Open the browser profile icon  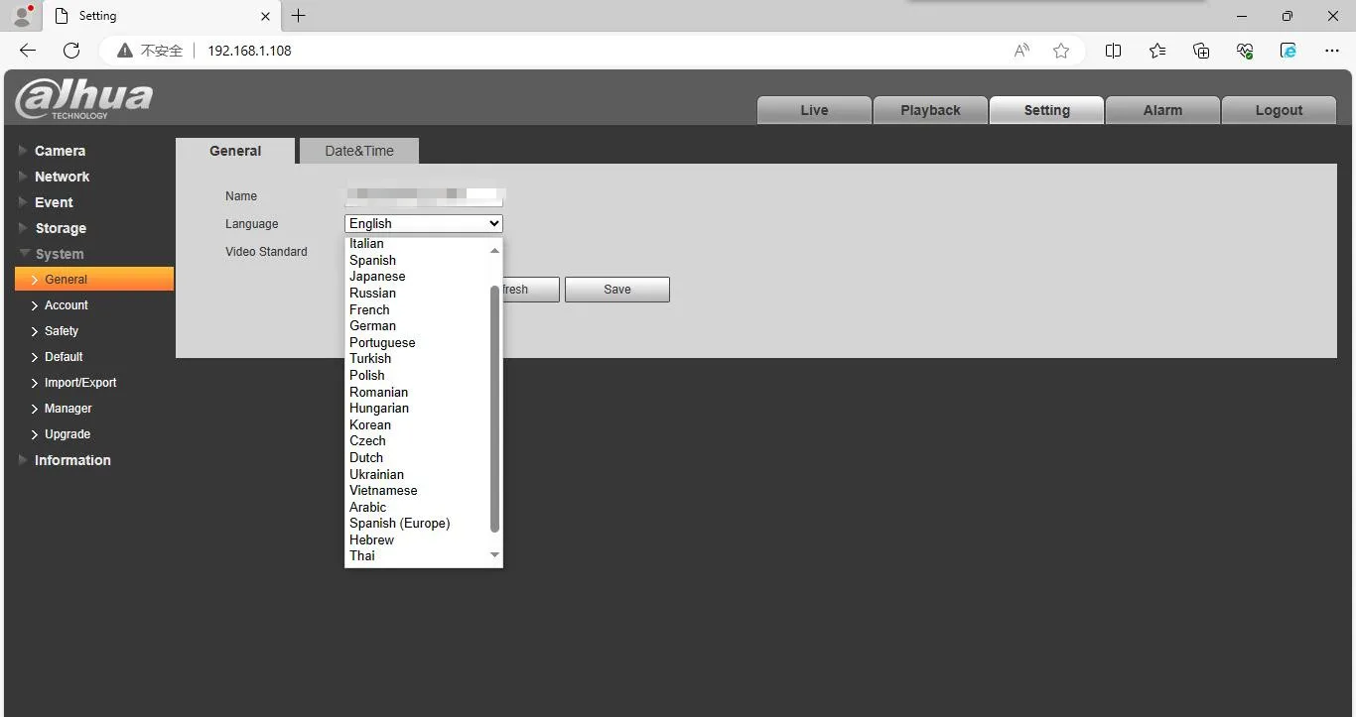click(22, 16)
